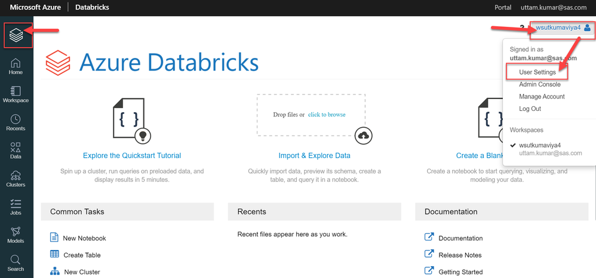Open Explore the Quickstart Tutorial link
596x278 pixels.
132,156
